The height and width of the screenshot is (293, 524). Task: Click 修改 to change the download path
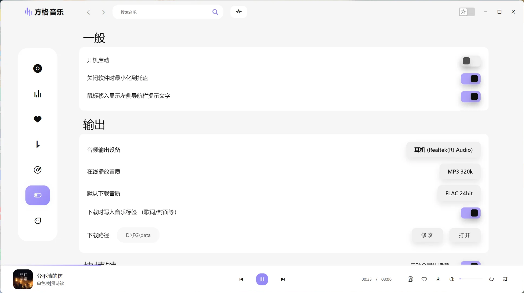coord(427,235)
